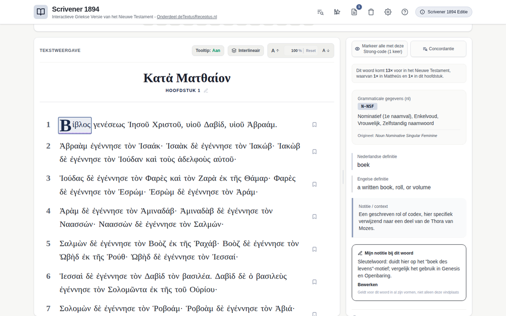Increase font size with A-up button
This screenshot has height=316, width=506.
coord(275,51)
